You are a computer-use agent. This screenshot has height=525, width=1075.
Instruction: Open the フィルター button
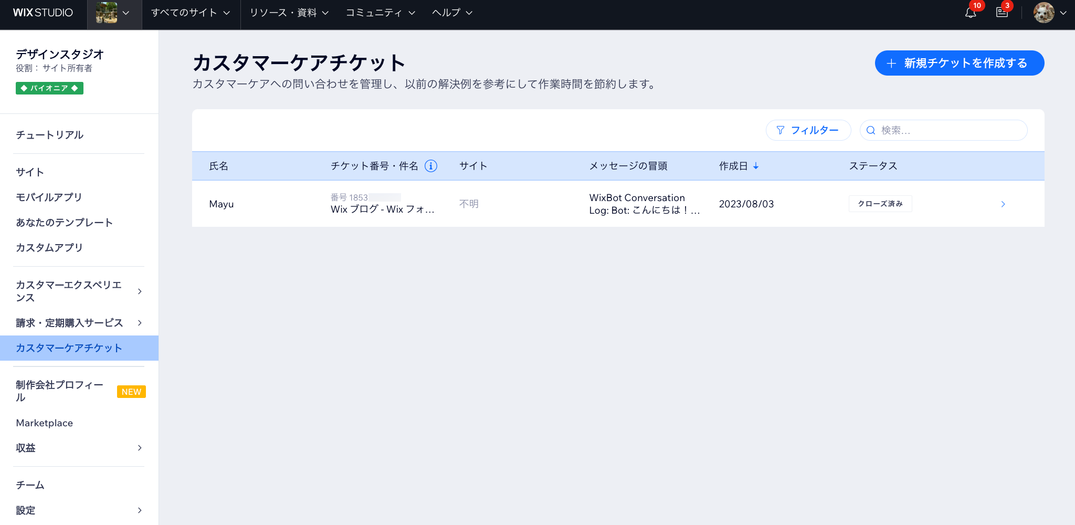point(808,130)
